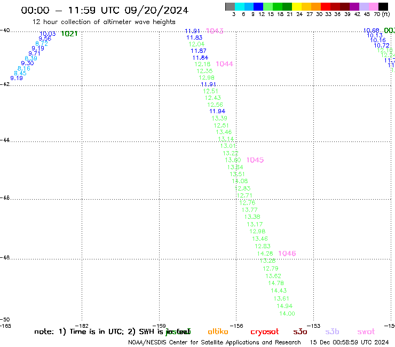Click the wave height value 12.56

(215, 105)
